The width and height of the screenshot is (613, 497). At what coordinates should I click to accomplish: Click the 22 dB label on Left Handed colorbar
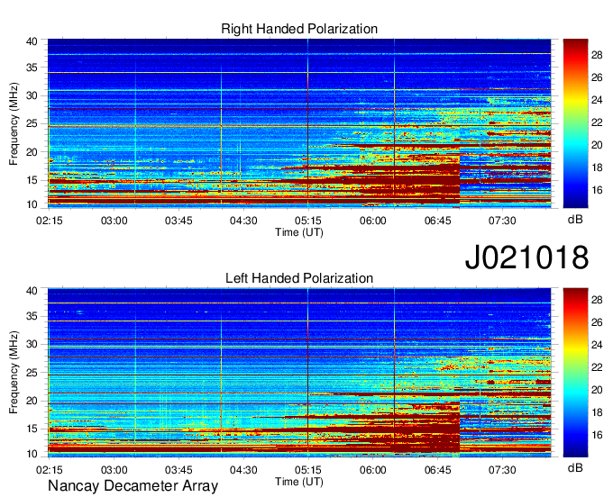(x=597, y=367)
